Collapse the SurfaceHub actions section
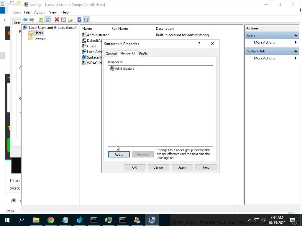302x226 pixels. click(296, 51)
